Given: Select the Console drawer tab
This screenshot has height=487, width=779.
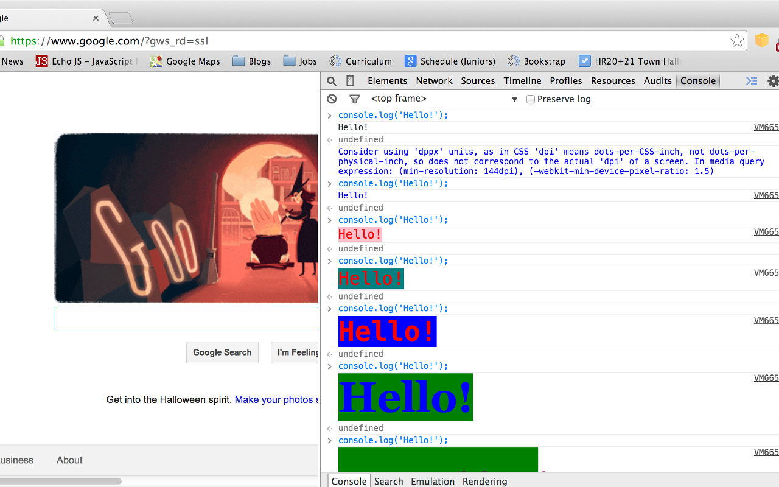Looking at the screenshot, I should 349,481.
